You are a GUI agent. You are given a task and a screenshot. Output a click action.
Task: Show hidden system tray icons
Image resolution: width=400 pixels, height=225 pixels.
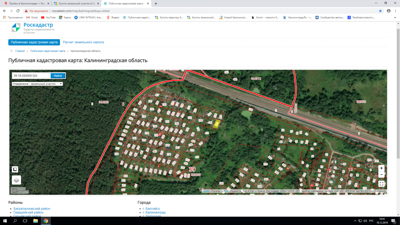click(x=354, y=221)
